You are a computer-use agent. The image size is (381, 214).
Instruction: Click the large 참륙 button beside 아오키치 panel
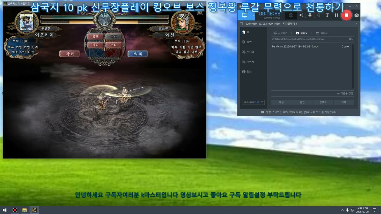click(x=69, y=54)
